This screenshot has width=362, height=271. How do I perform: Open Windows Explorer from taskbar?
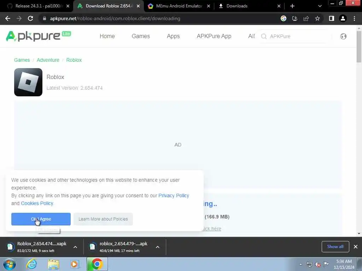click(54, 264)
